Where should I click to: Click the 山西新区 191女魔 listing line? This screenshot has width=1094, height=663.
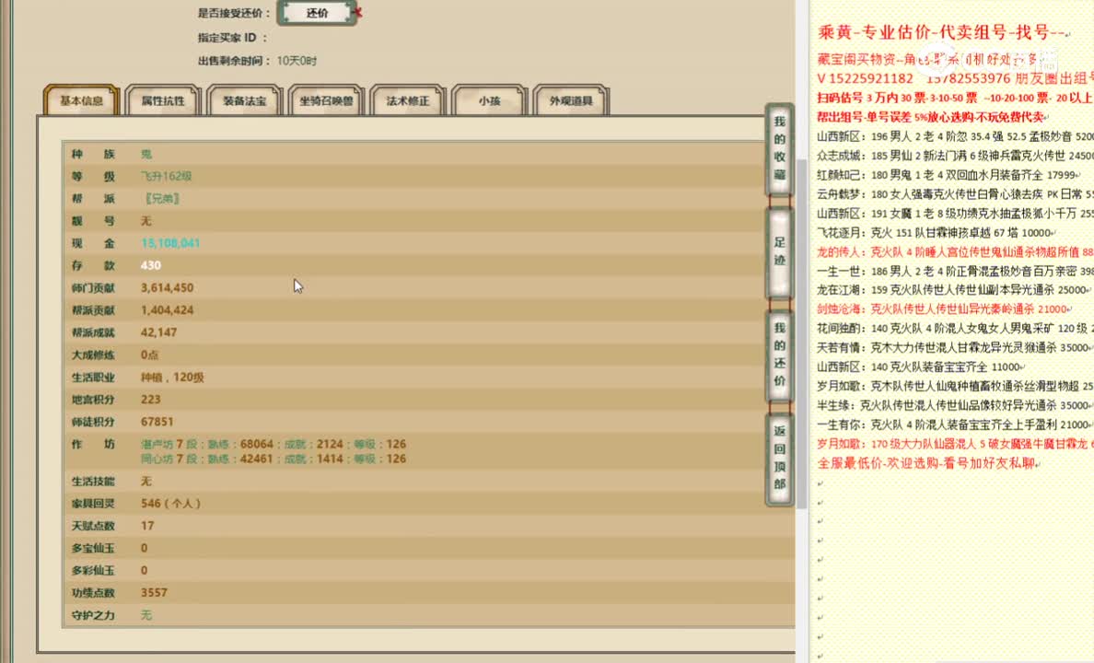tap(955, 213)
